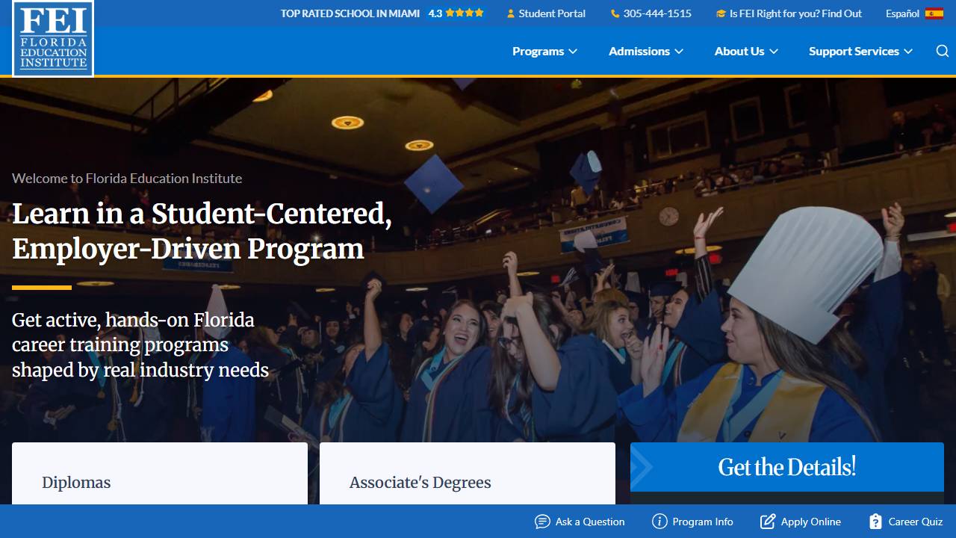Open the Is FEI Right for you link
The image size is (956, 538).
pyautogui.click(x=795, y=13)
